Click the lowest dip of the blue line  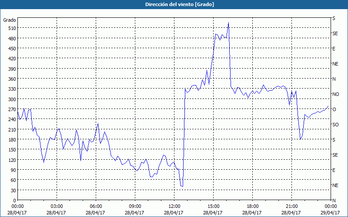[182, 186]
